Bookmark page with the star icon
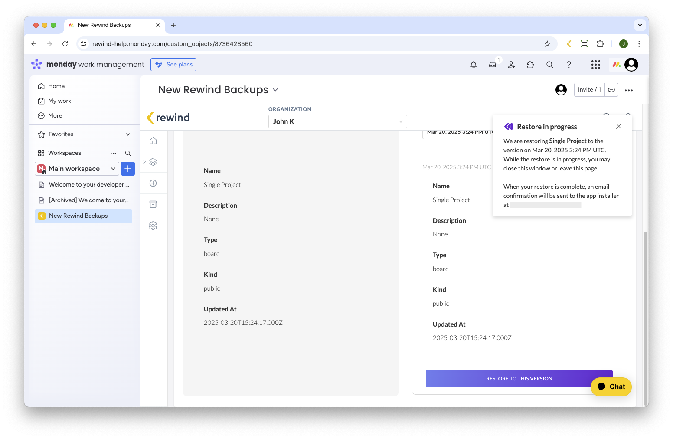The height and width of the screenshot is (439, 673). pos(547,44)
